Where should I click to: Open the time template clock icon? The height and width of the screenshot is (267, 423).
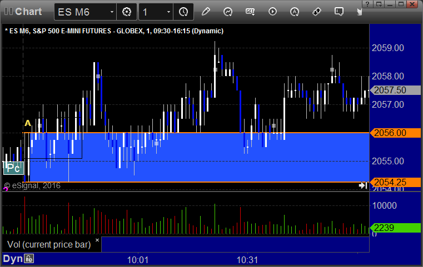(x=183, y=12)
